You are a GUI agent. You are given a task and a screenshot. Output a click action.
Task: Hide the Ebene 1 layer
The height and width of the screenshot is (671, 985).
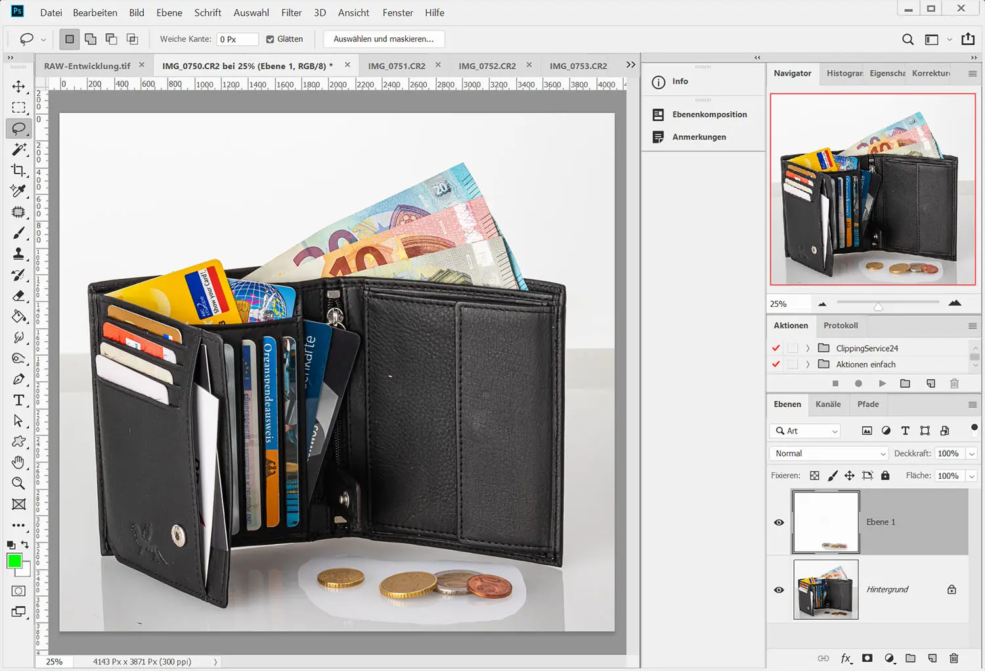[779, 522]
